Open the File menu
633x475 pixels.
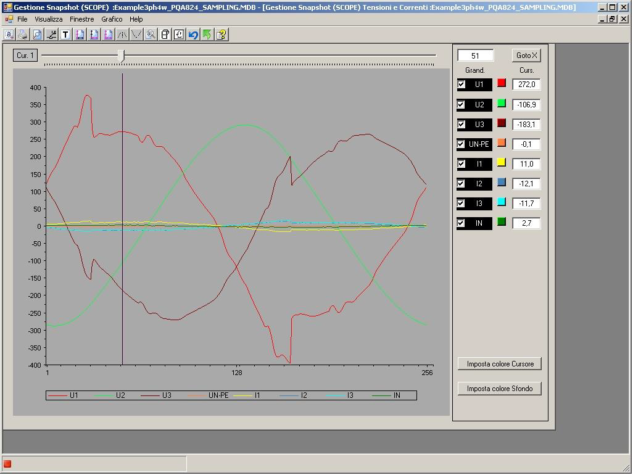coord(22,19)
